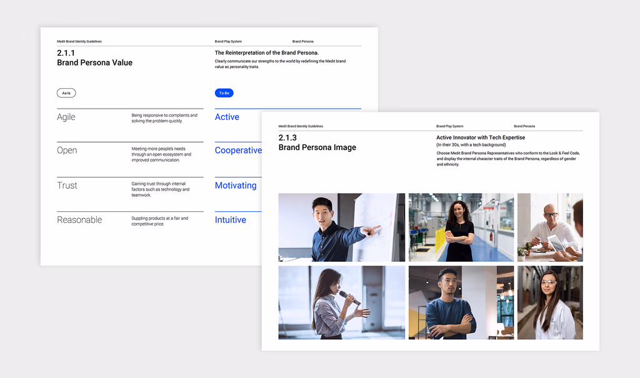This screenshot has height=378, width=640.
Task: Click the outlined As-Is pill label
Action: [x=66, y=93]
